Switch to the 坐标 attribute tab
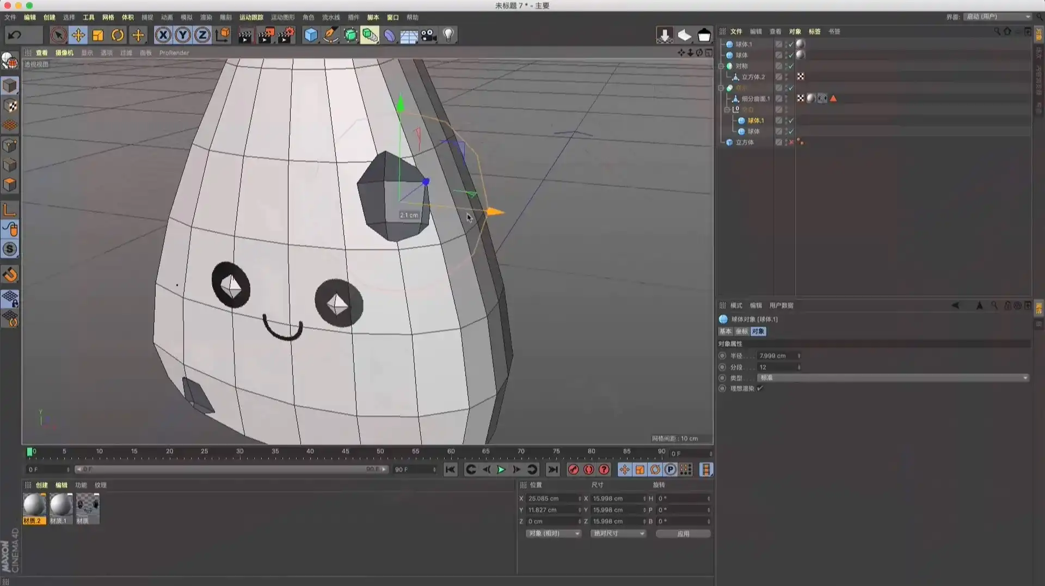This screenshot has width=1045, height=586. coord(741,331)
